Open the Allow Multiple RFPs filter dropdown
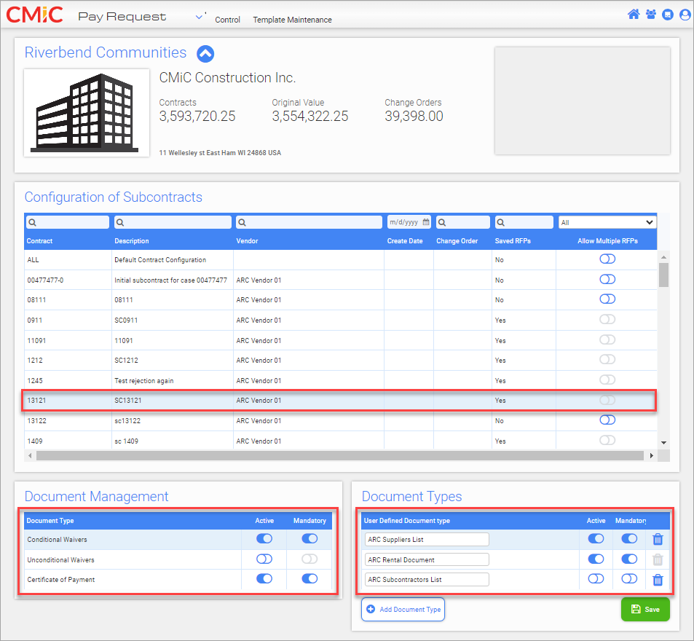Image resolution: width=694 pixels, height=641 pixels. [x=607, y=222]
